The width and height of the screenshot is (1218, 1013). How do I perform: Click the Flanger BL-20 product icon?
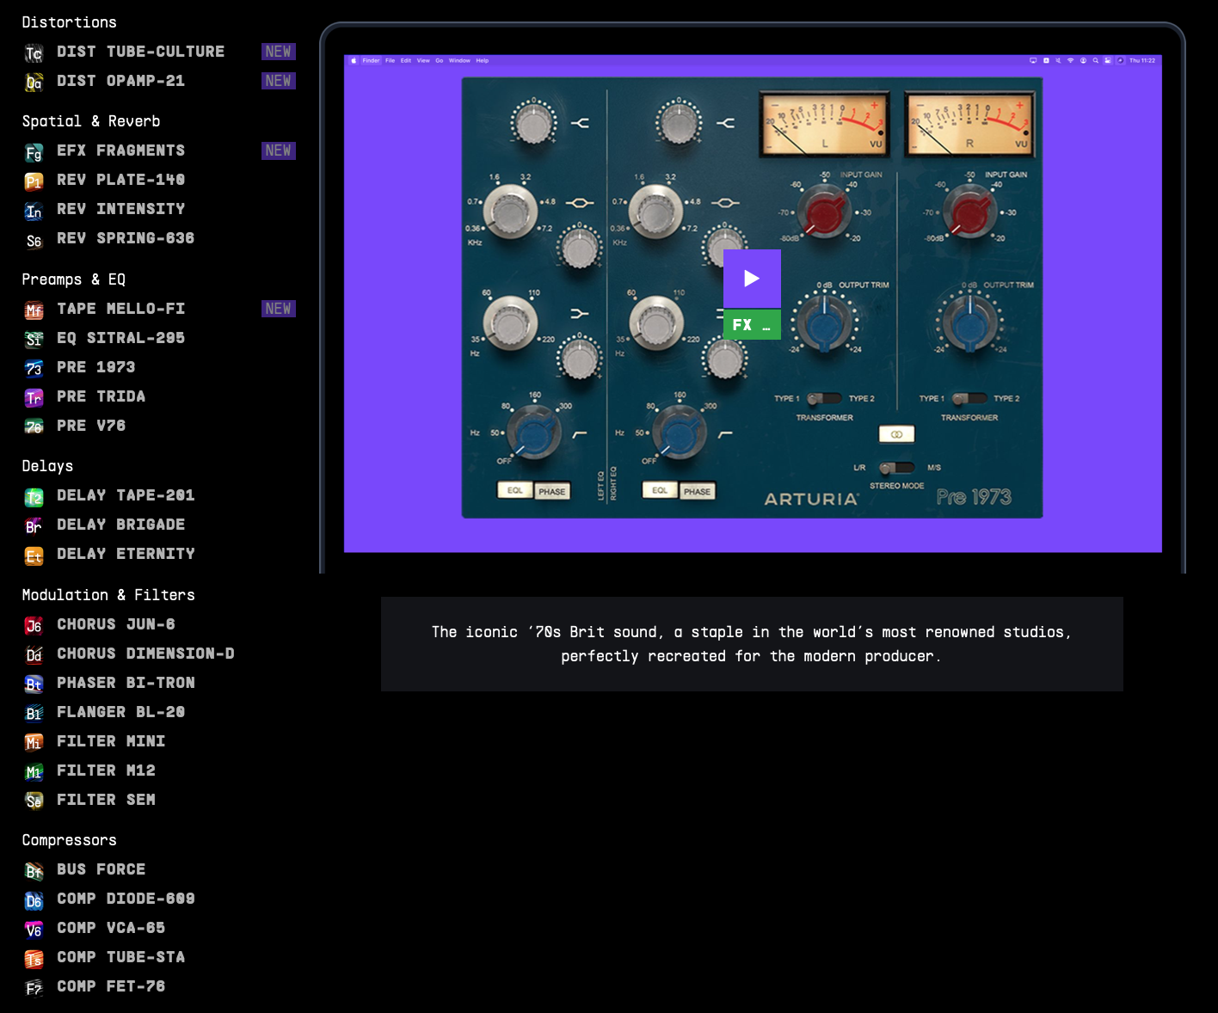[34, 714]
